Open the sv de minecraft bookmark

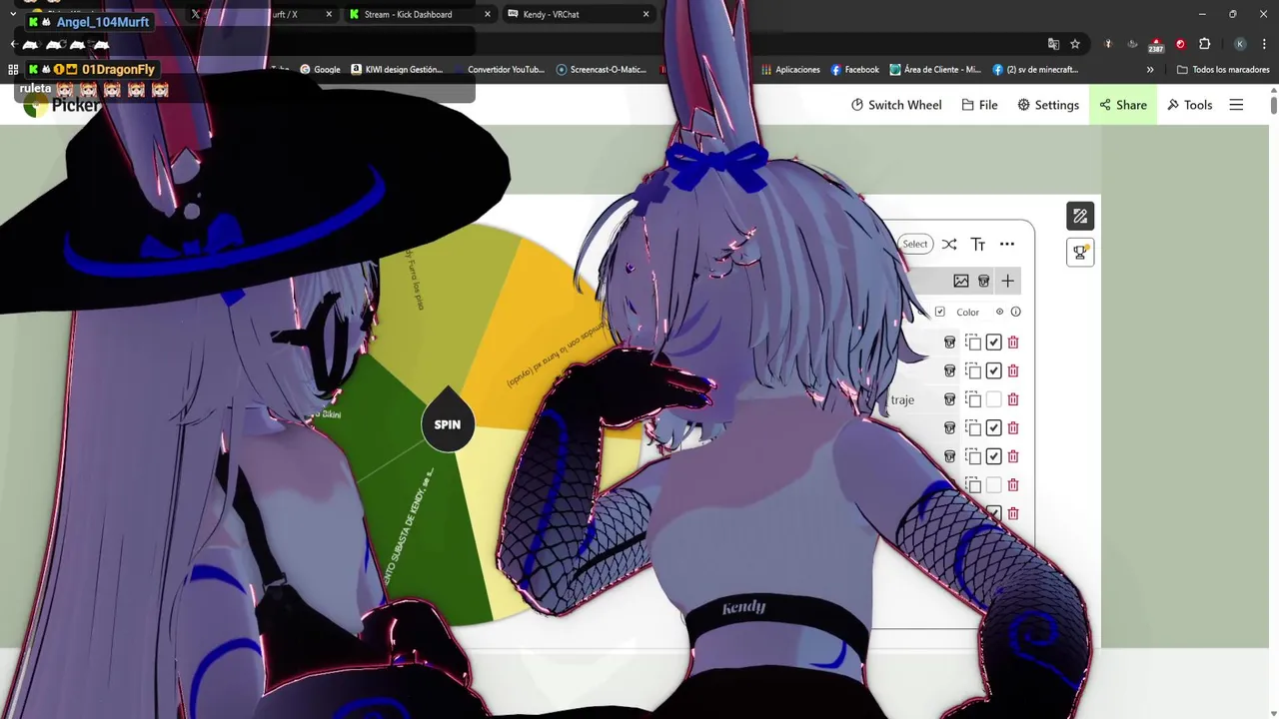(1035, 70)
